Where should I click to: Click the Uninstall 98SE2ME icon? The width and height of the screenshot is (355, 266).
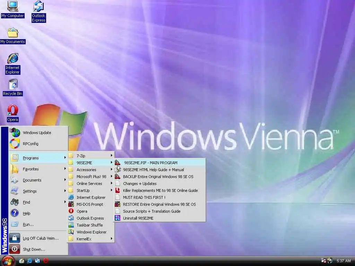118,218
